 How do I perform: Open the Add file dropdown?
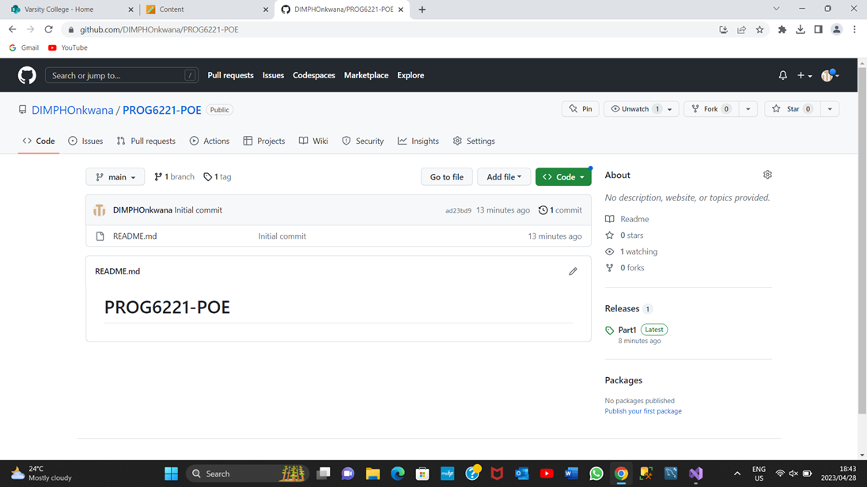503,176
